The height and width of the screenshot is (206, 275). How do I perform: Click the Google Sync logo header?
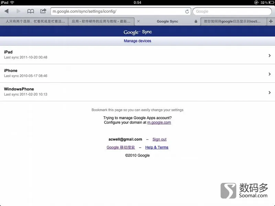[137, 32]
